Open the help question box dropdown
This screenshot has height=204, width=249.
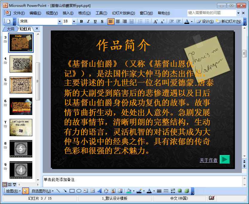pyautogui.click(x=238, y=13)
